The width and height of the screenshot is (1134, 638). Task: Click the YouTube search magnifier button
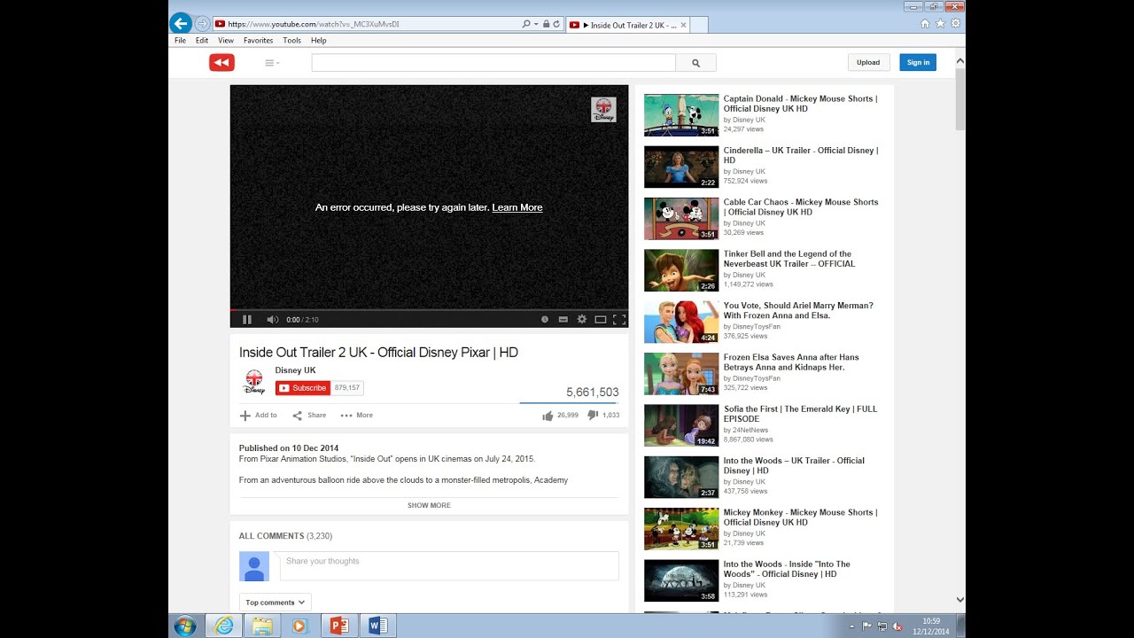pos(695,63)
